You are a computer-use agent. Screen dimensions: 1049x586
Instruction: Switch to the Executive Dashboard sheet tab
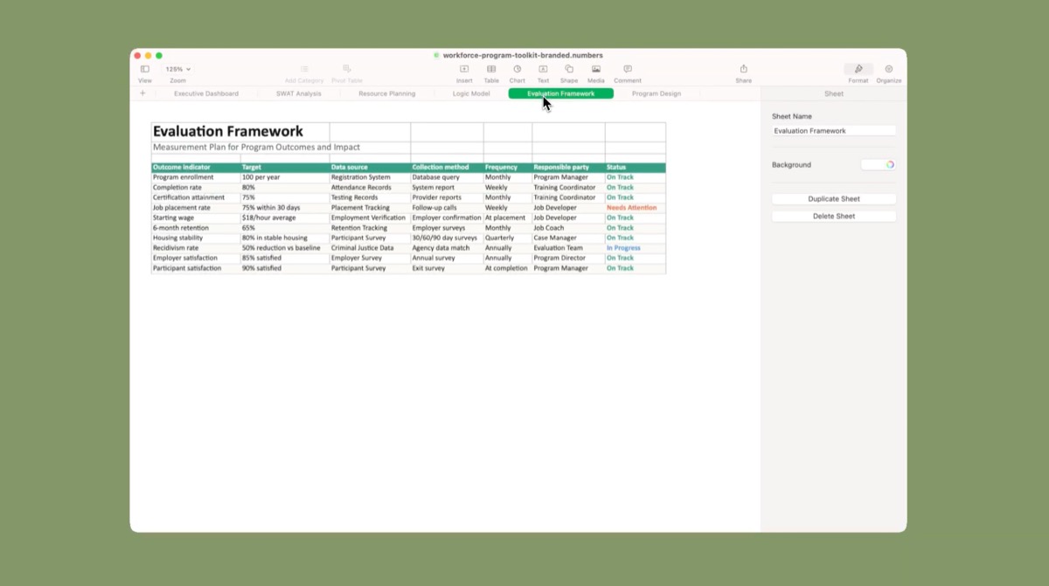click(206, 93)
